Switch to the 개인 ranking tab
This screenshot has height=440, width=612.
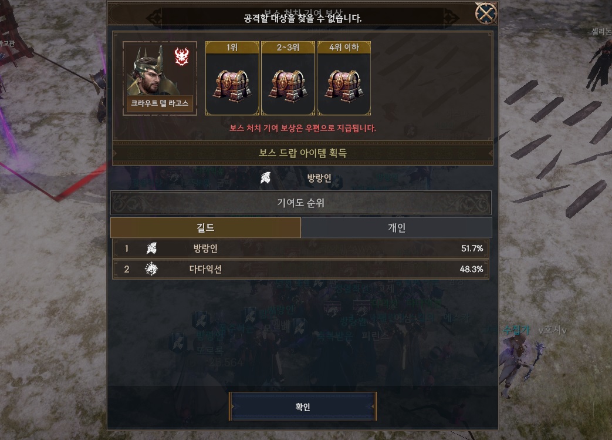(397, 228)
